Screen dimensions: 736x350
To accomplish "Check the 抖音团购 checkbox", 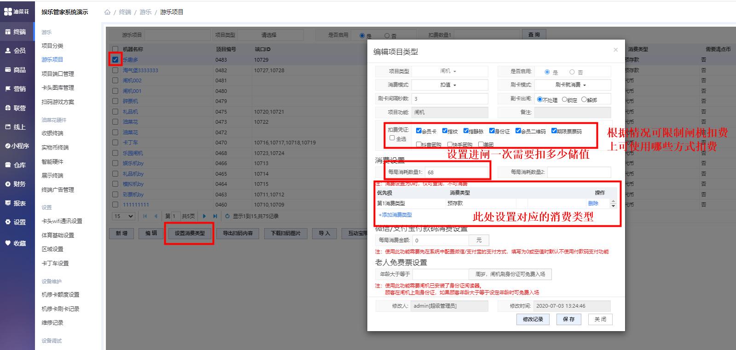I will tap(418, 144).
